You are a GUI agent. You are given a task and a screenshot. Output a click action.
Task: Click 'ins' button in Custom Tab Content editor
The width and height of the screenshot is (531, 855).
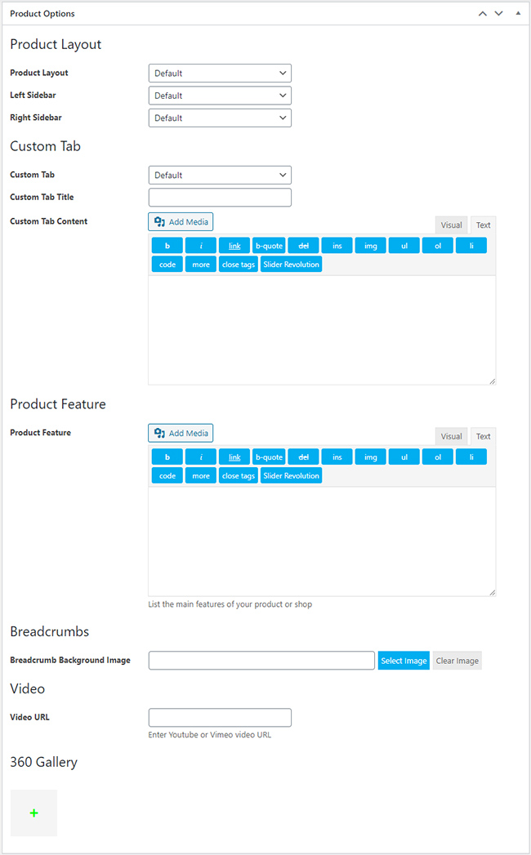tap(337, 246)
